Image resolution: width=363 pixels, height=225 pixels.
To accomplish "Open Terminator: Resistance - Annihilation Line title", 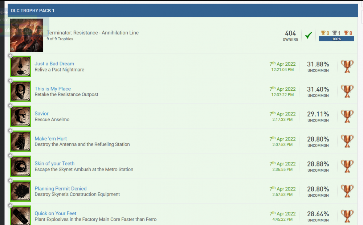I will click(x=93, y=33).
